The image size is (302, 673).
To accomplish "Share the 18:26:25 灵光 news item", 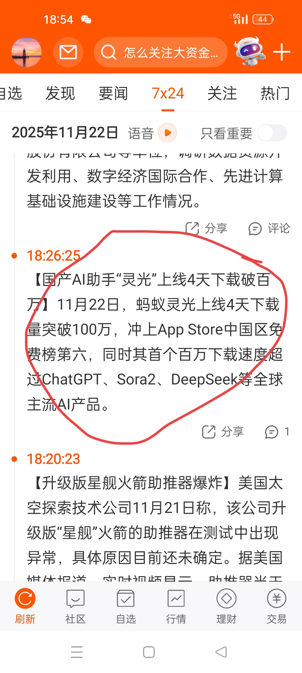I will (x=223, y=432).
